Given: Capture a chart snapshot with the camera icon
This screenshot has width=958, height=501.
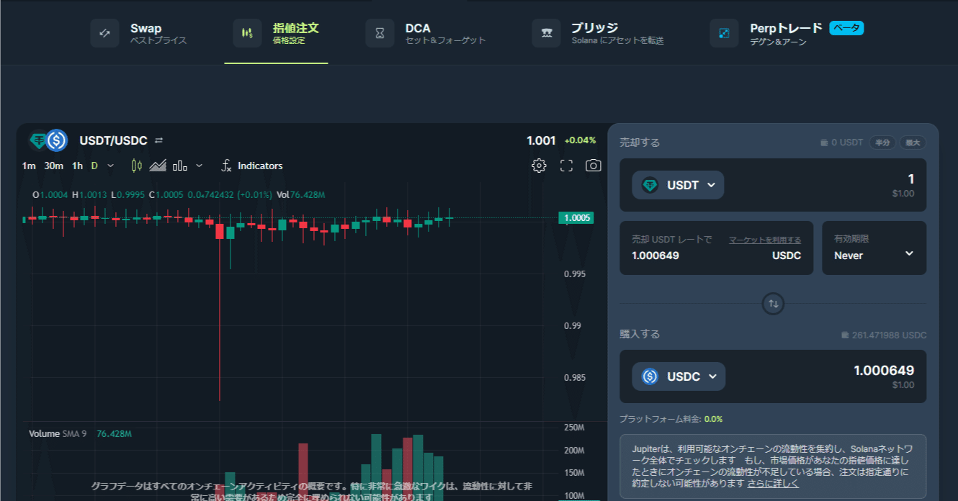Looking at the screenshot, I should point(593,165).
